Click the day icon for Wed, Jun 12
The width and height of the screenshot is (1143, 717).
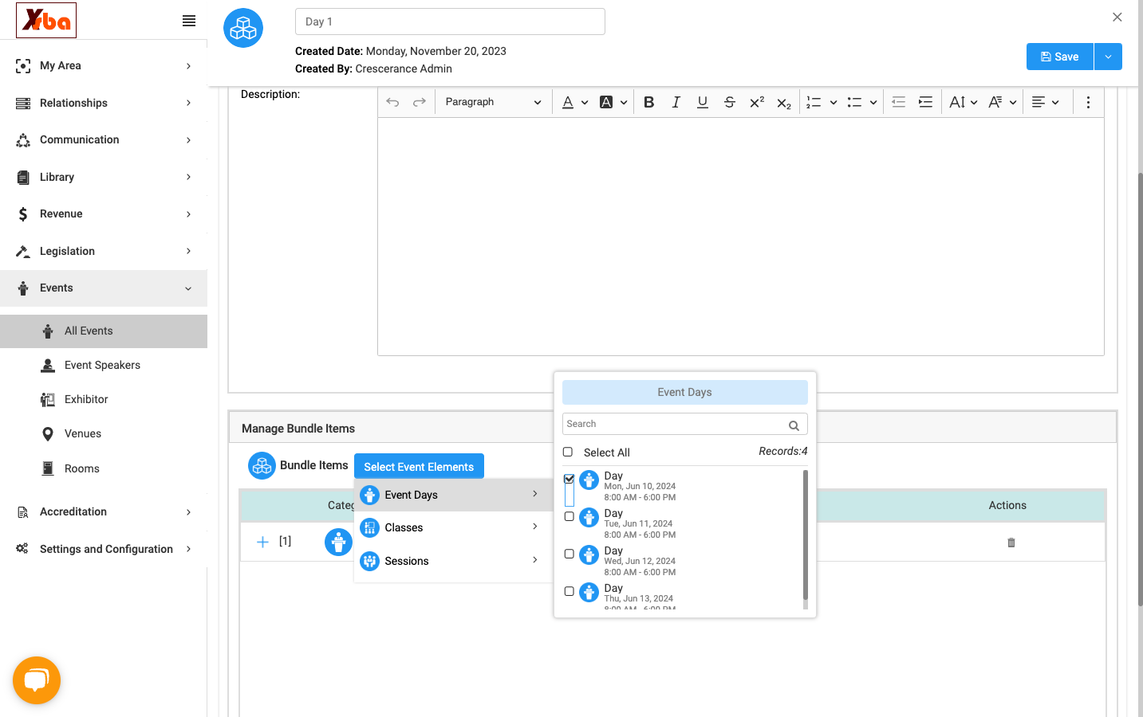click(x=589, y=554)
